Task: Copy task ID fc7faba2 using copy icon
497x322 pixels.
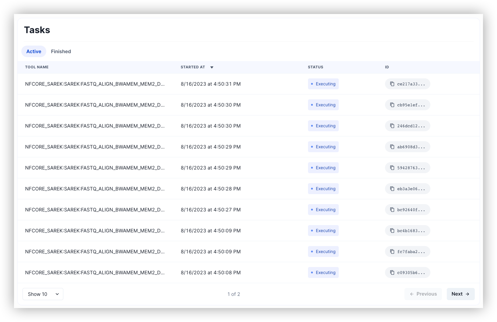Action: (x=392, y=252)
